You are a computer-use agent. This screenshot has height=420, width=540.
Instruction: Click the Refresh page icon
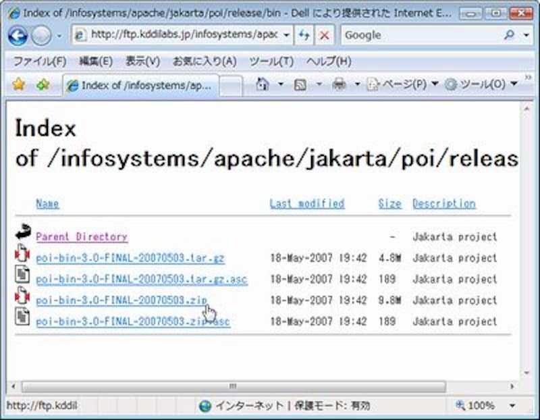304,35
